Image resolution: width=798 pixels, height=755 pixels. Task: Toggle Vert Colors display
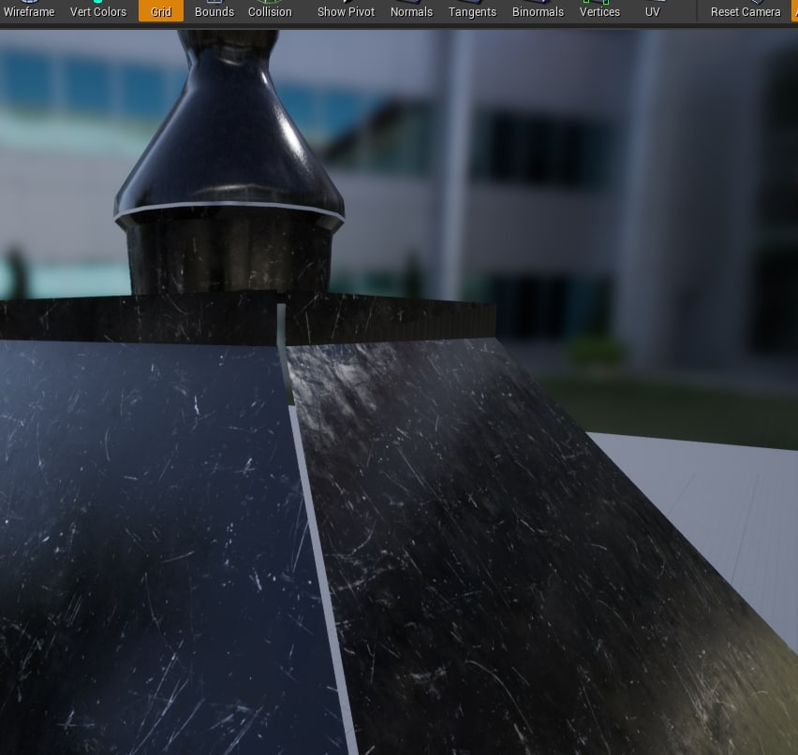(x=98, y=10)
